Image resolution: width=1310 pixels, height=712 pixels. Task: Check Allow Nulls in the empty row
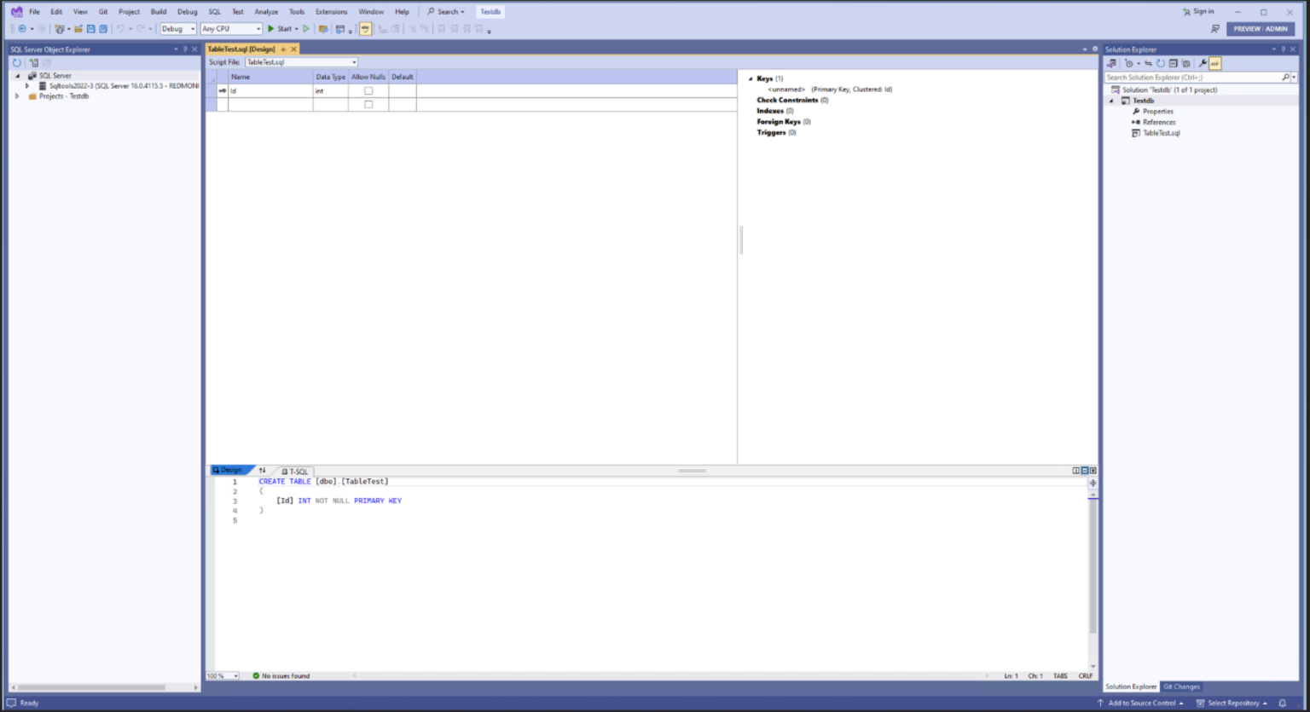tap(368, 103)
